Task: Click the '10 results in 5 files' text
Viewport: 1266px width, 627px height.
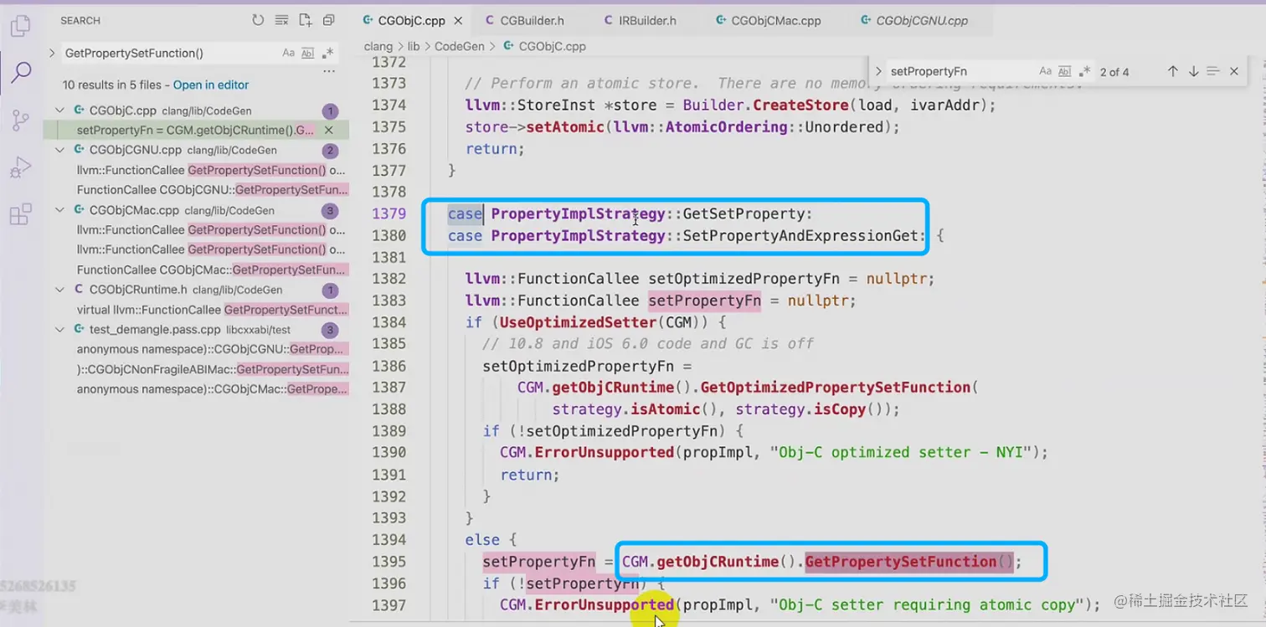Action: click(116, 85)
